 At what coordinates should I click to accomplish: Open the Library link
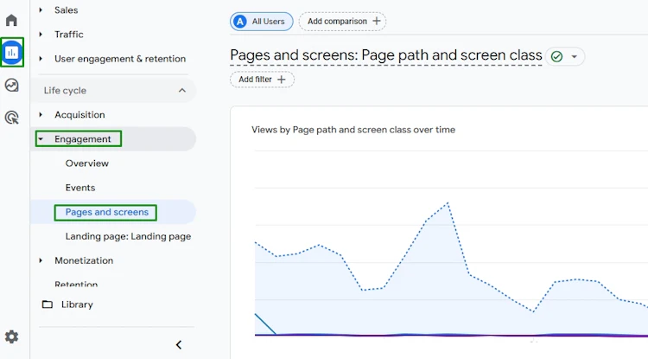tap(77, 305)
